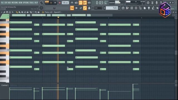Open the HELP menu
The image size is (178, 100).
pos(36,2)
